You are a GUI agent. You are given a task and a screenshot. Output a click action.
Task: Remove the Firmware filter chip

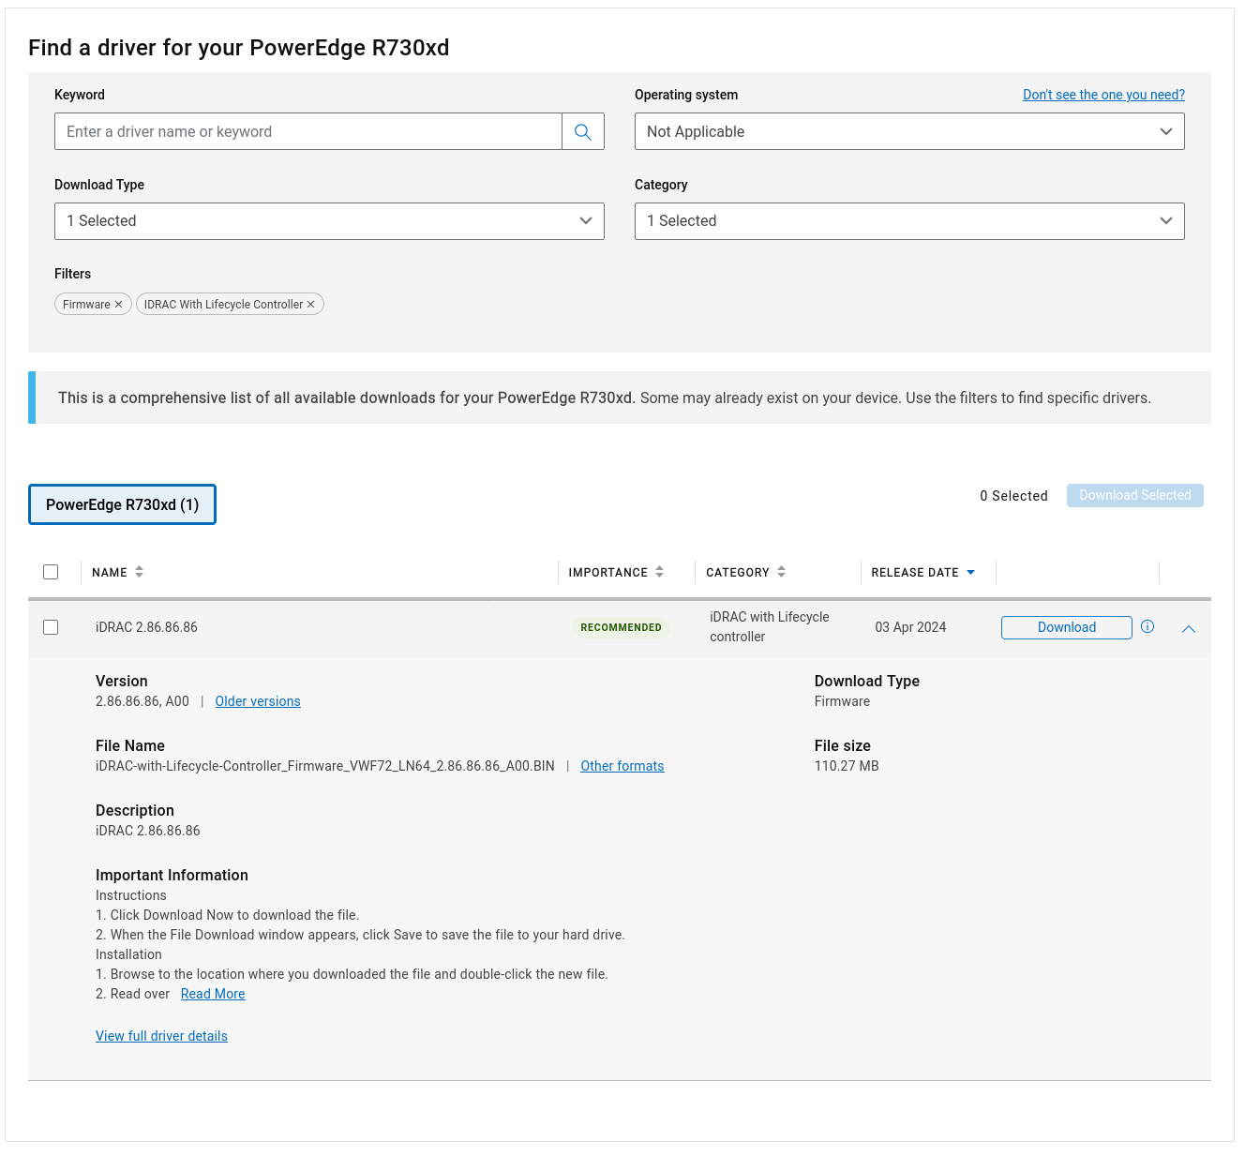click(x=118, y=305)
